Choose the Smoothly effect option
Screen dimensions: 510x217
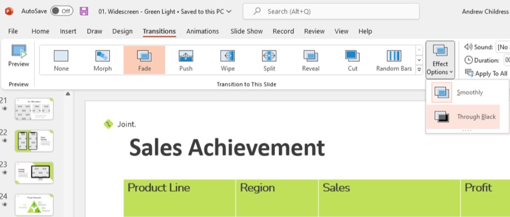click(463, 92)
